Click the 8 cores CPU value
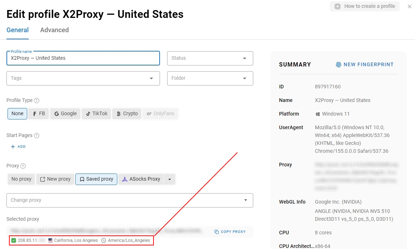The image size is (415, 249). tap(323, 233)
